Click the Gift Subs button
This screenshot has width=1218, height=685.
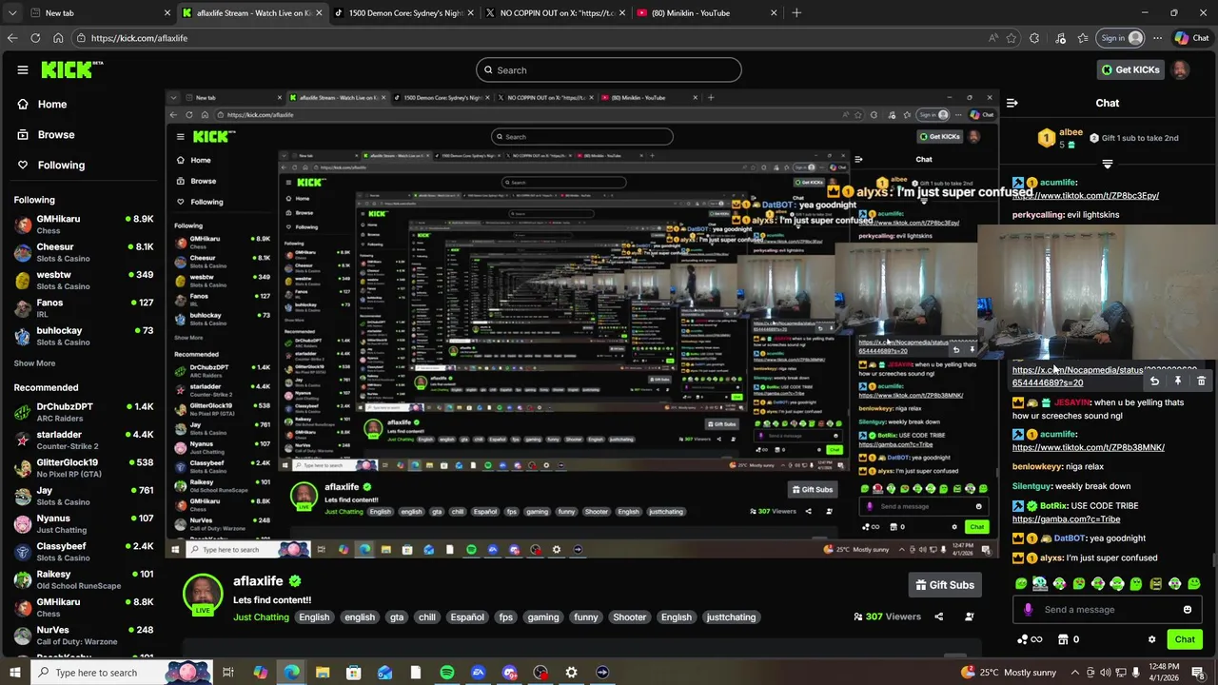click(x=944, y=585)
